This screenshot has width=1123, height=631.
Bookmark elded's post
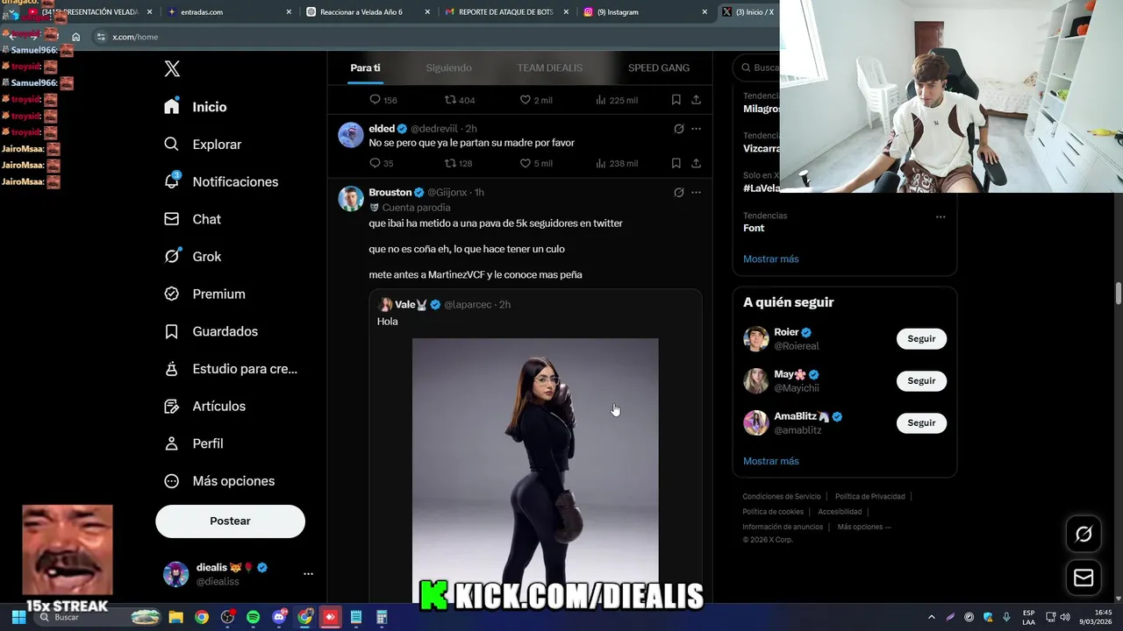click(x=676, y=163)
